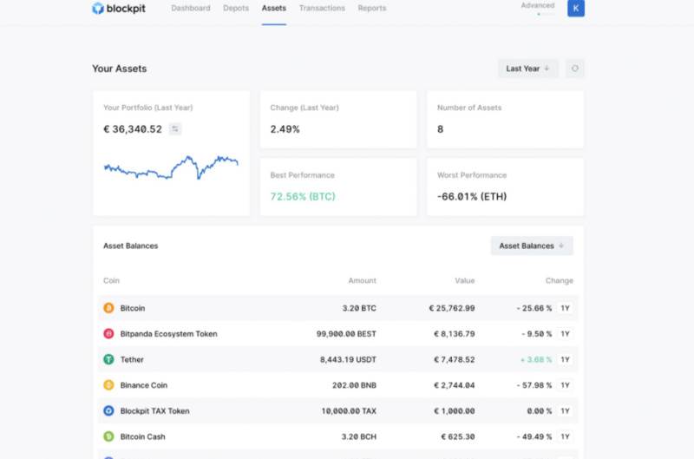The height and width of the screenshot is (459, 694).
Task: Click the Coin column header
Action: (x=111, y=280)
